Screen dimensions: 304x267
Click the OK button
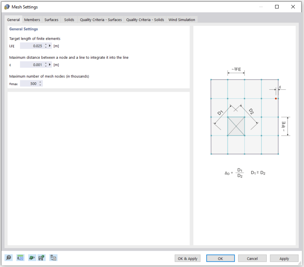click(x=221, y=259)
